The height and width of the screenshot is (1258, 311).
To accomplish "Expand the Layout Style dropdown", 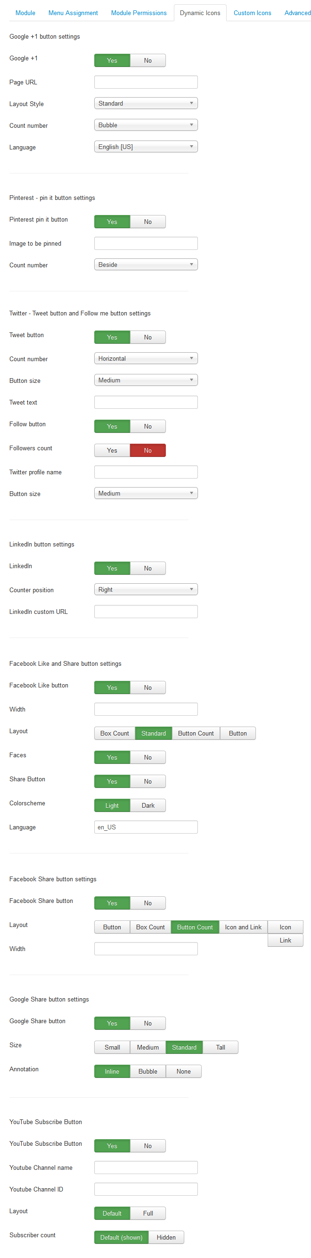I will click(x=146, y=104).
